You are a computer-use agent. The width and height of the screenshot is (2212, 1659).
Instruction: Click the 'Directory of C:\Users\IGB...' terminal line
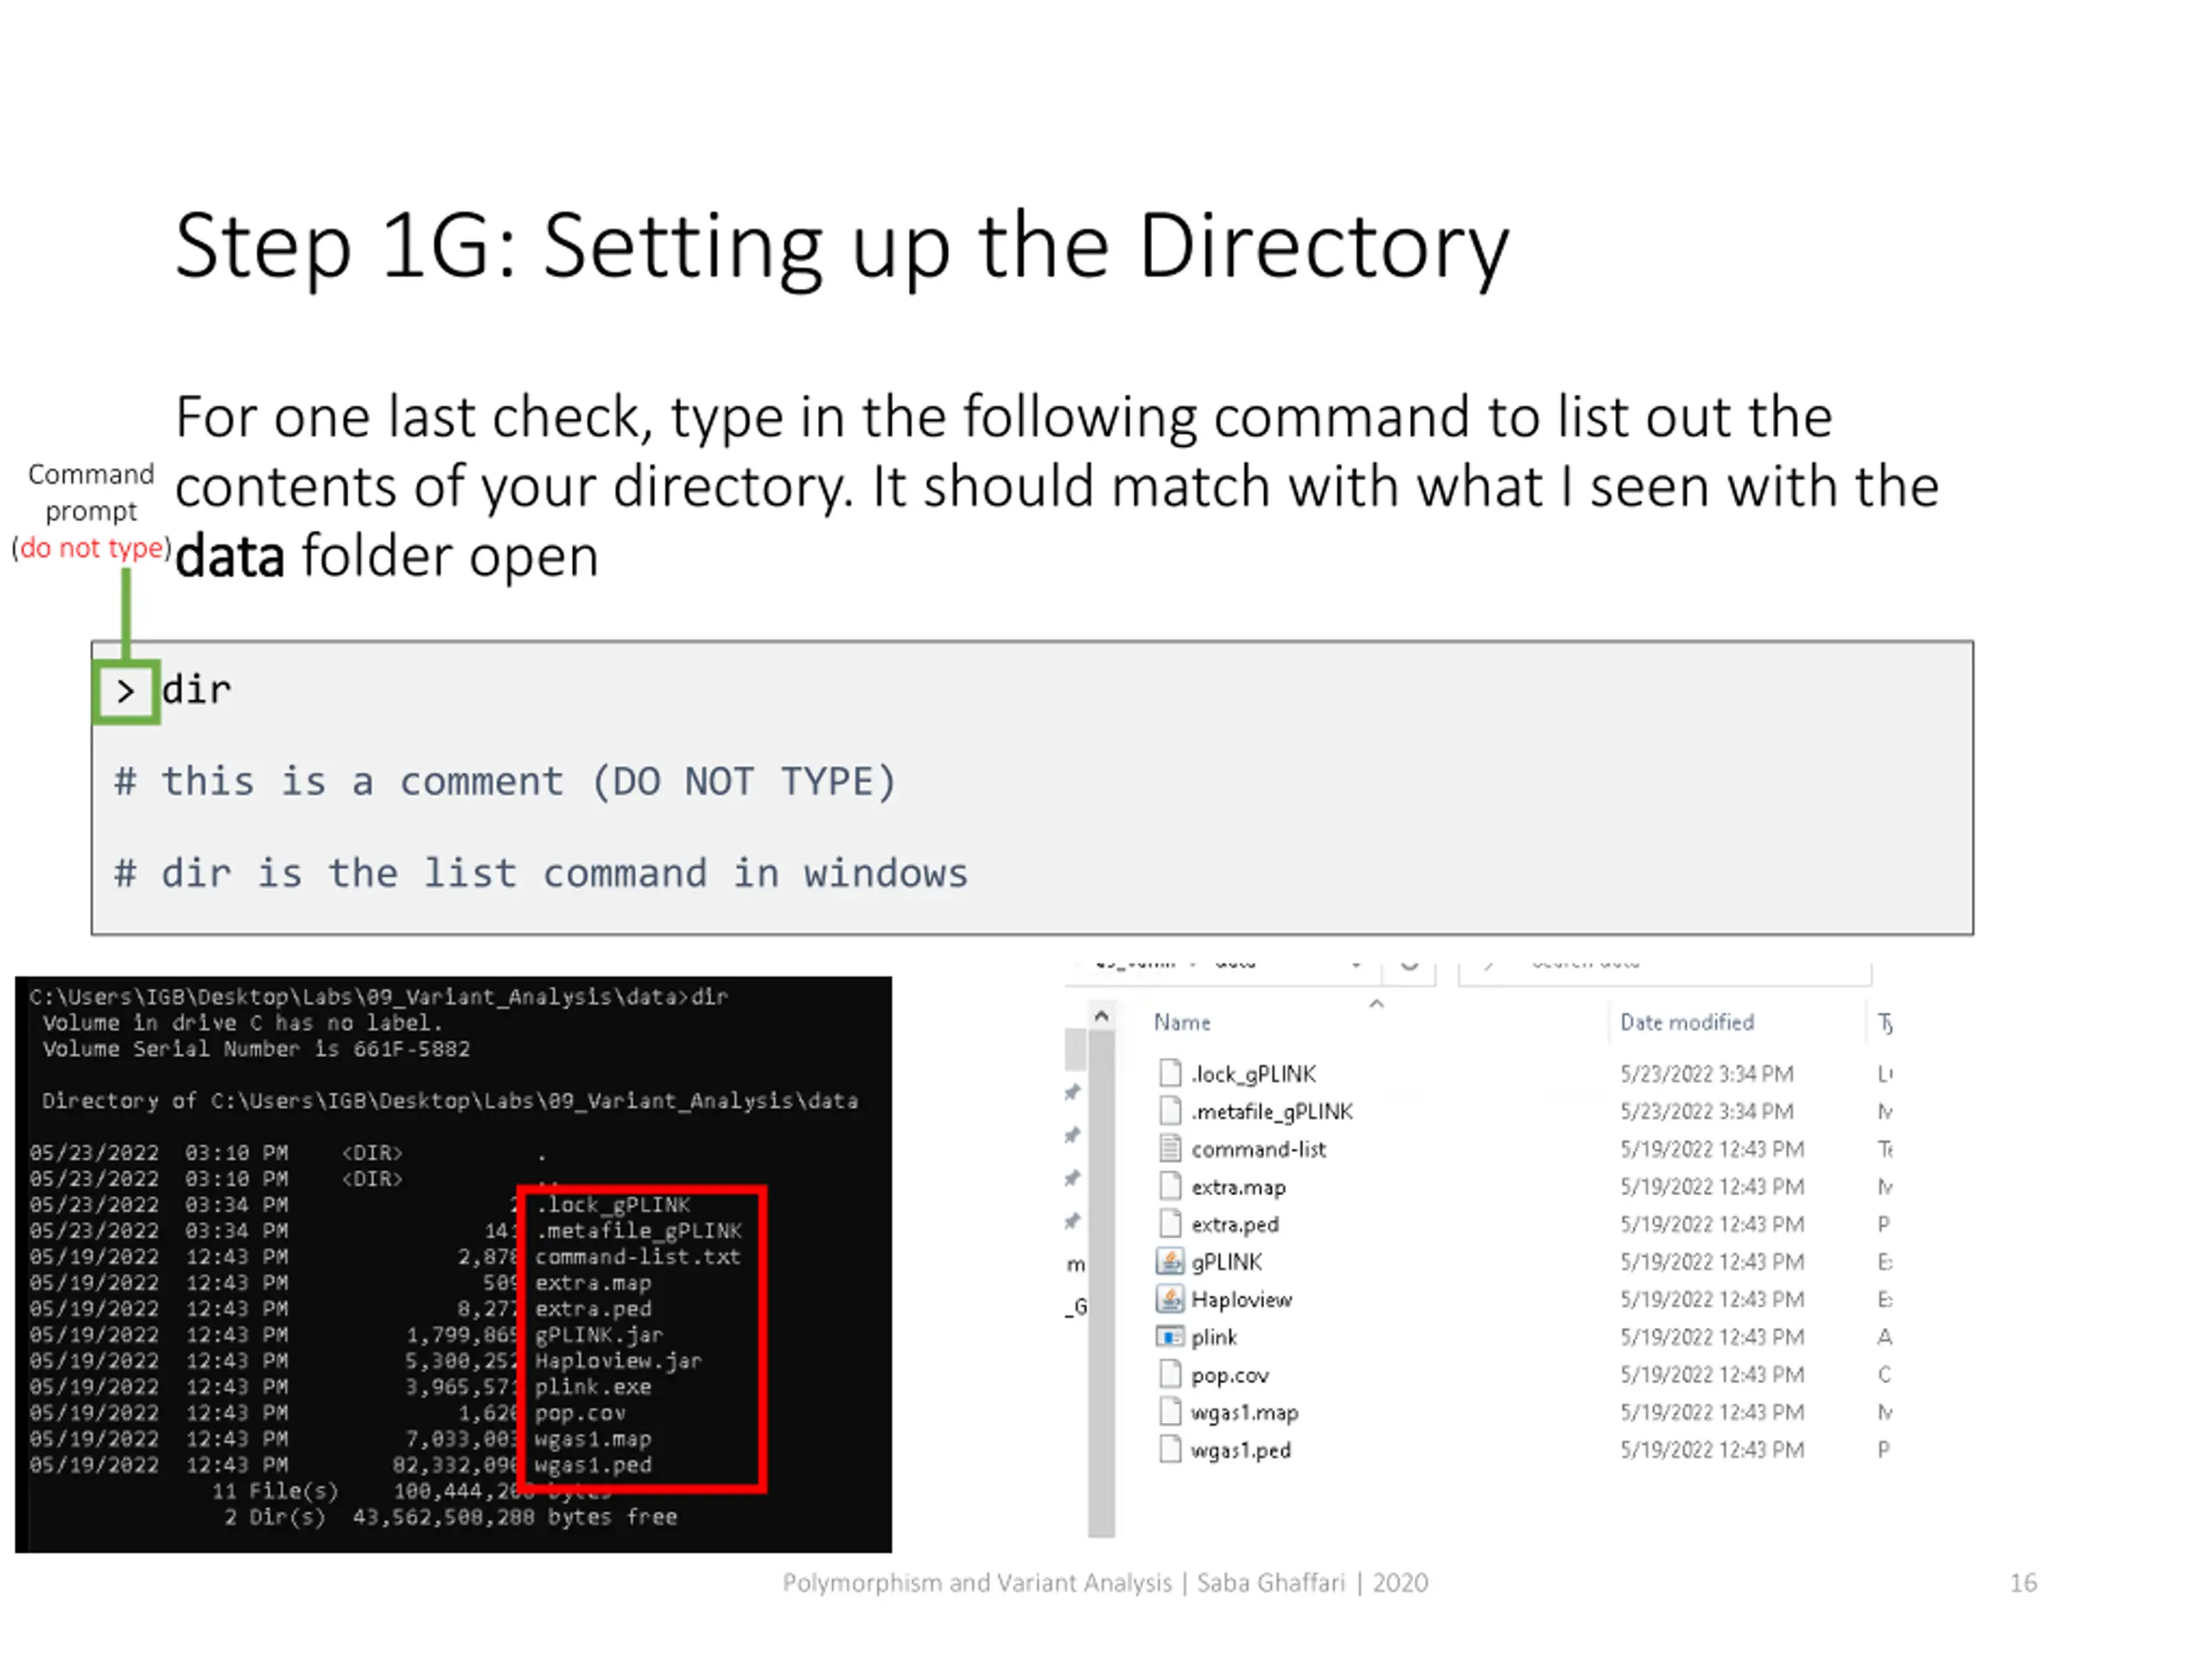click(x=450, y=1100)
